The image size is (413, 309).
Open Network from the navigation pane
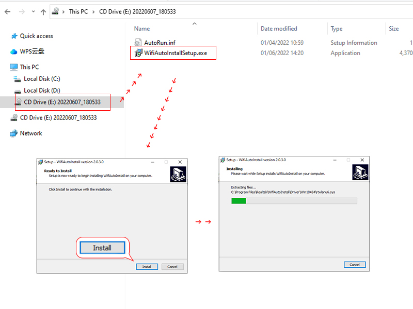(x=30, y=133)
